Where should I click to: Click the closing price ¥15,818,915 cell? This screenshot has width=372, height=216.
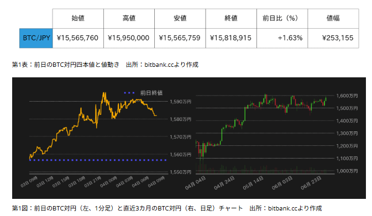(231, 38)
